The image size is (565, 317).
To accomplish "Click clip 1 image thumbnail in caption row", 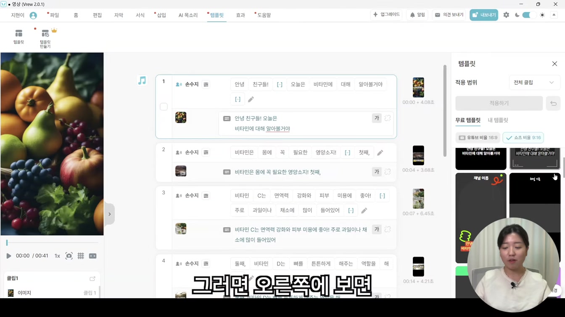I will pos(181,117).
